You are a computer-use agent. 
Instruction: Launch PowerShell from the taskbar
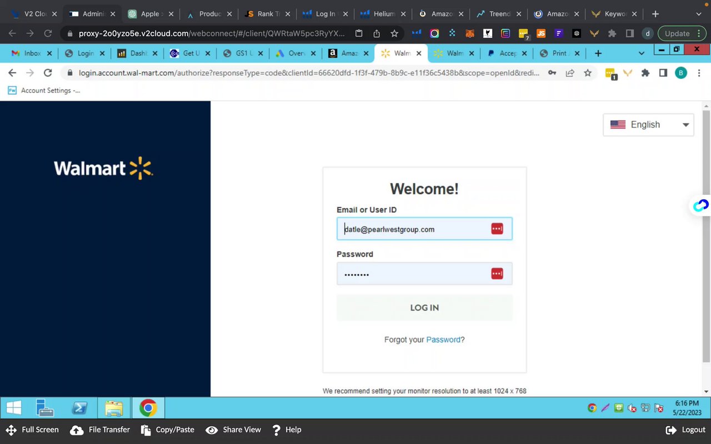(x=79, y=408)
